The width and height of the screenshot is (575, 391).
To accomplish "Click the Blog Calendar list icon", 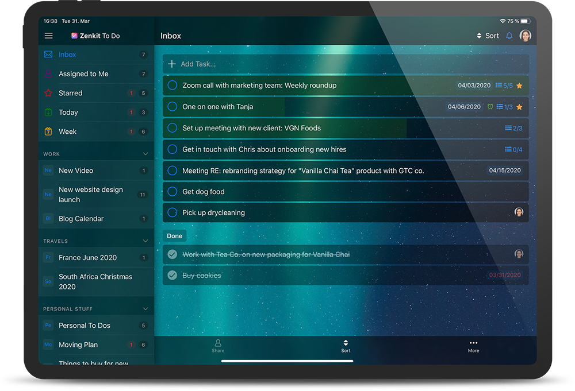I will (x=48, y=219).
